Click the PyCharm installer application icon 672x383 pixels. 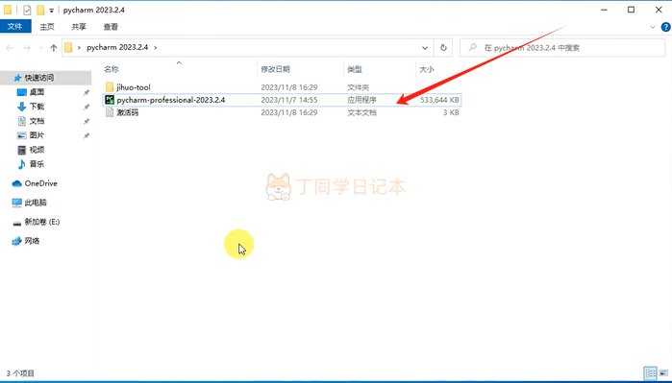(x=110, y=100)
